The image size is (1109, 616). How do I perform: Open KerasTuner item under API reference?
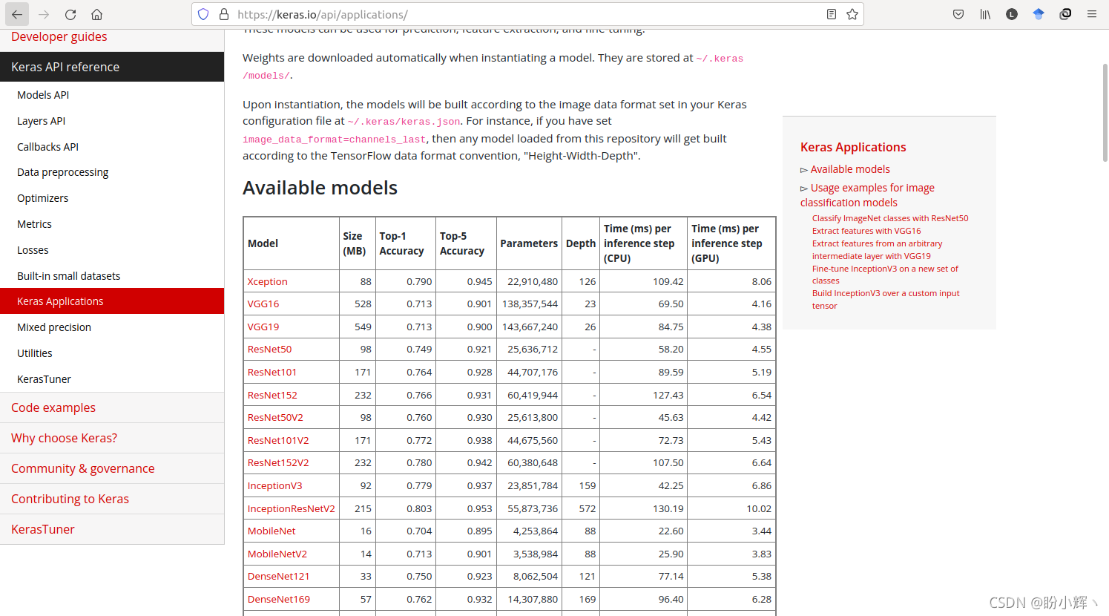coord(44,379)
